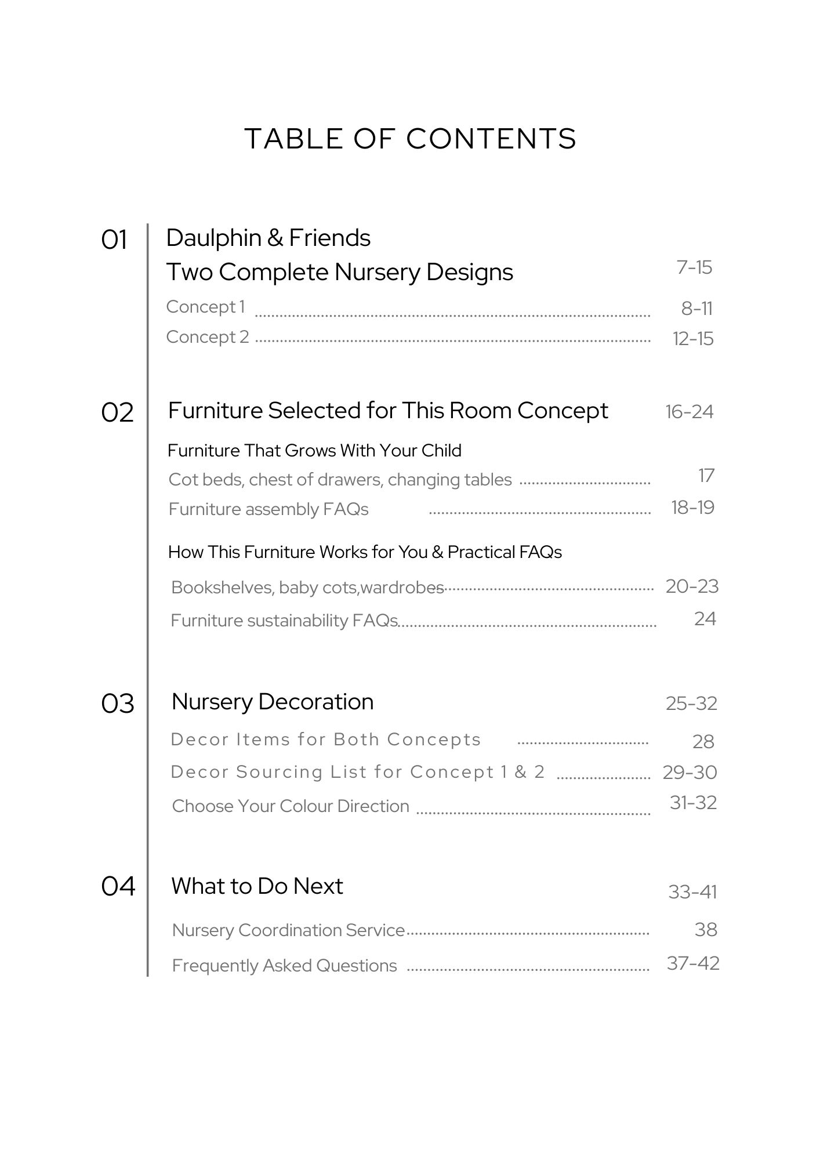Open the Concept 1 entry
The width and height of the screenshot is (820, 1160).
click(206, 307)
